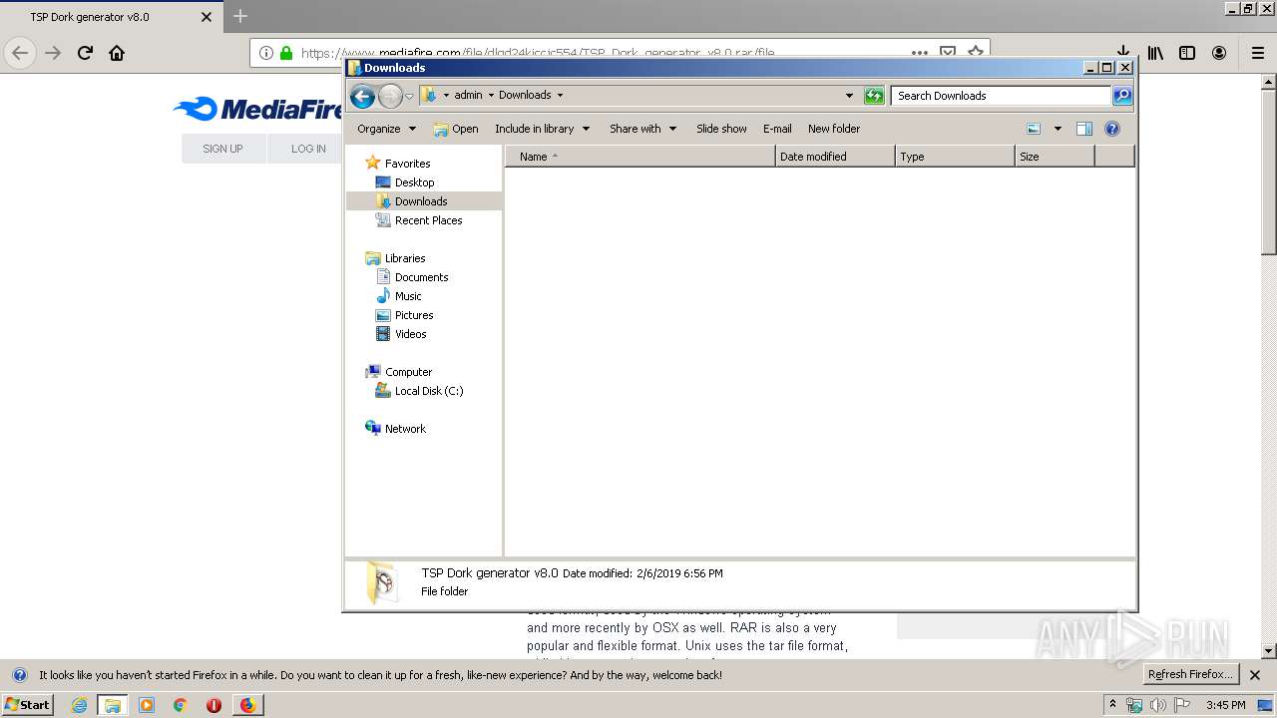Select Libraries in navigation pane
Viewport: 1277px width, 718px height.
coord(405,258)
